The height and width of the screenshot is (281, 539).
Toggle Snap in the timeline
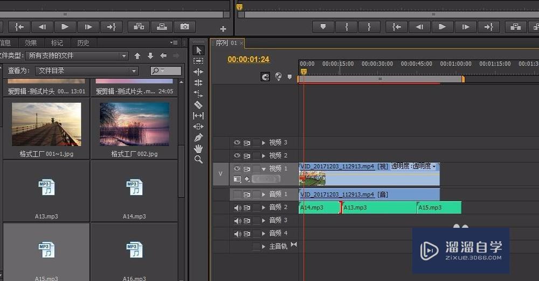pyautogui.click(x=265, y=77)
